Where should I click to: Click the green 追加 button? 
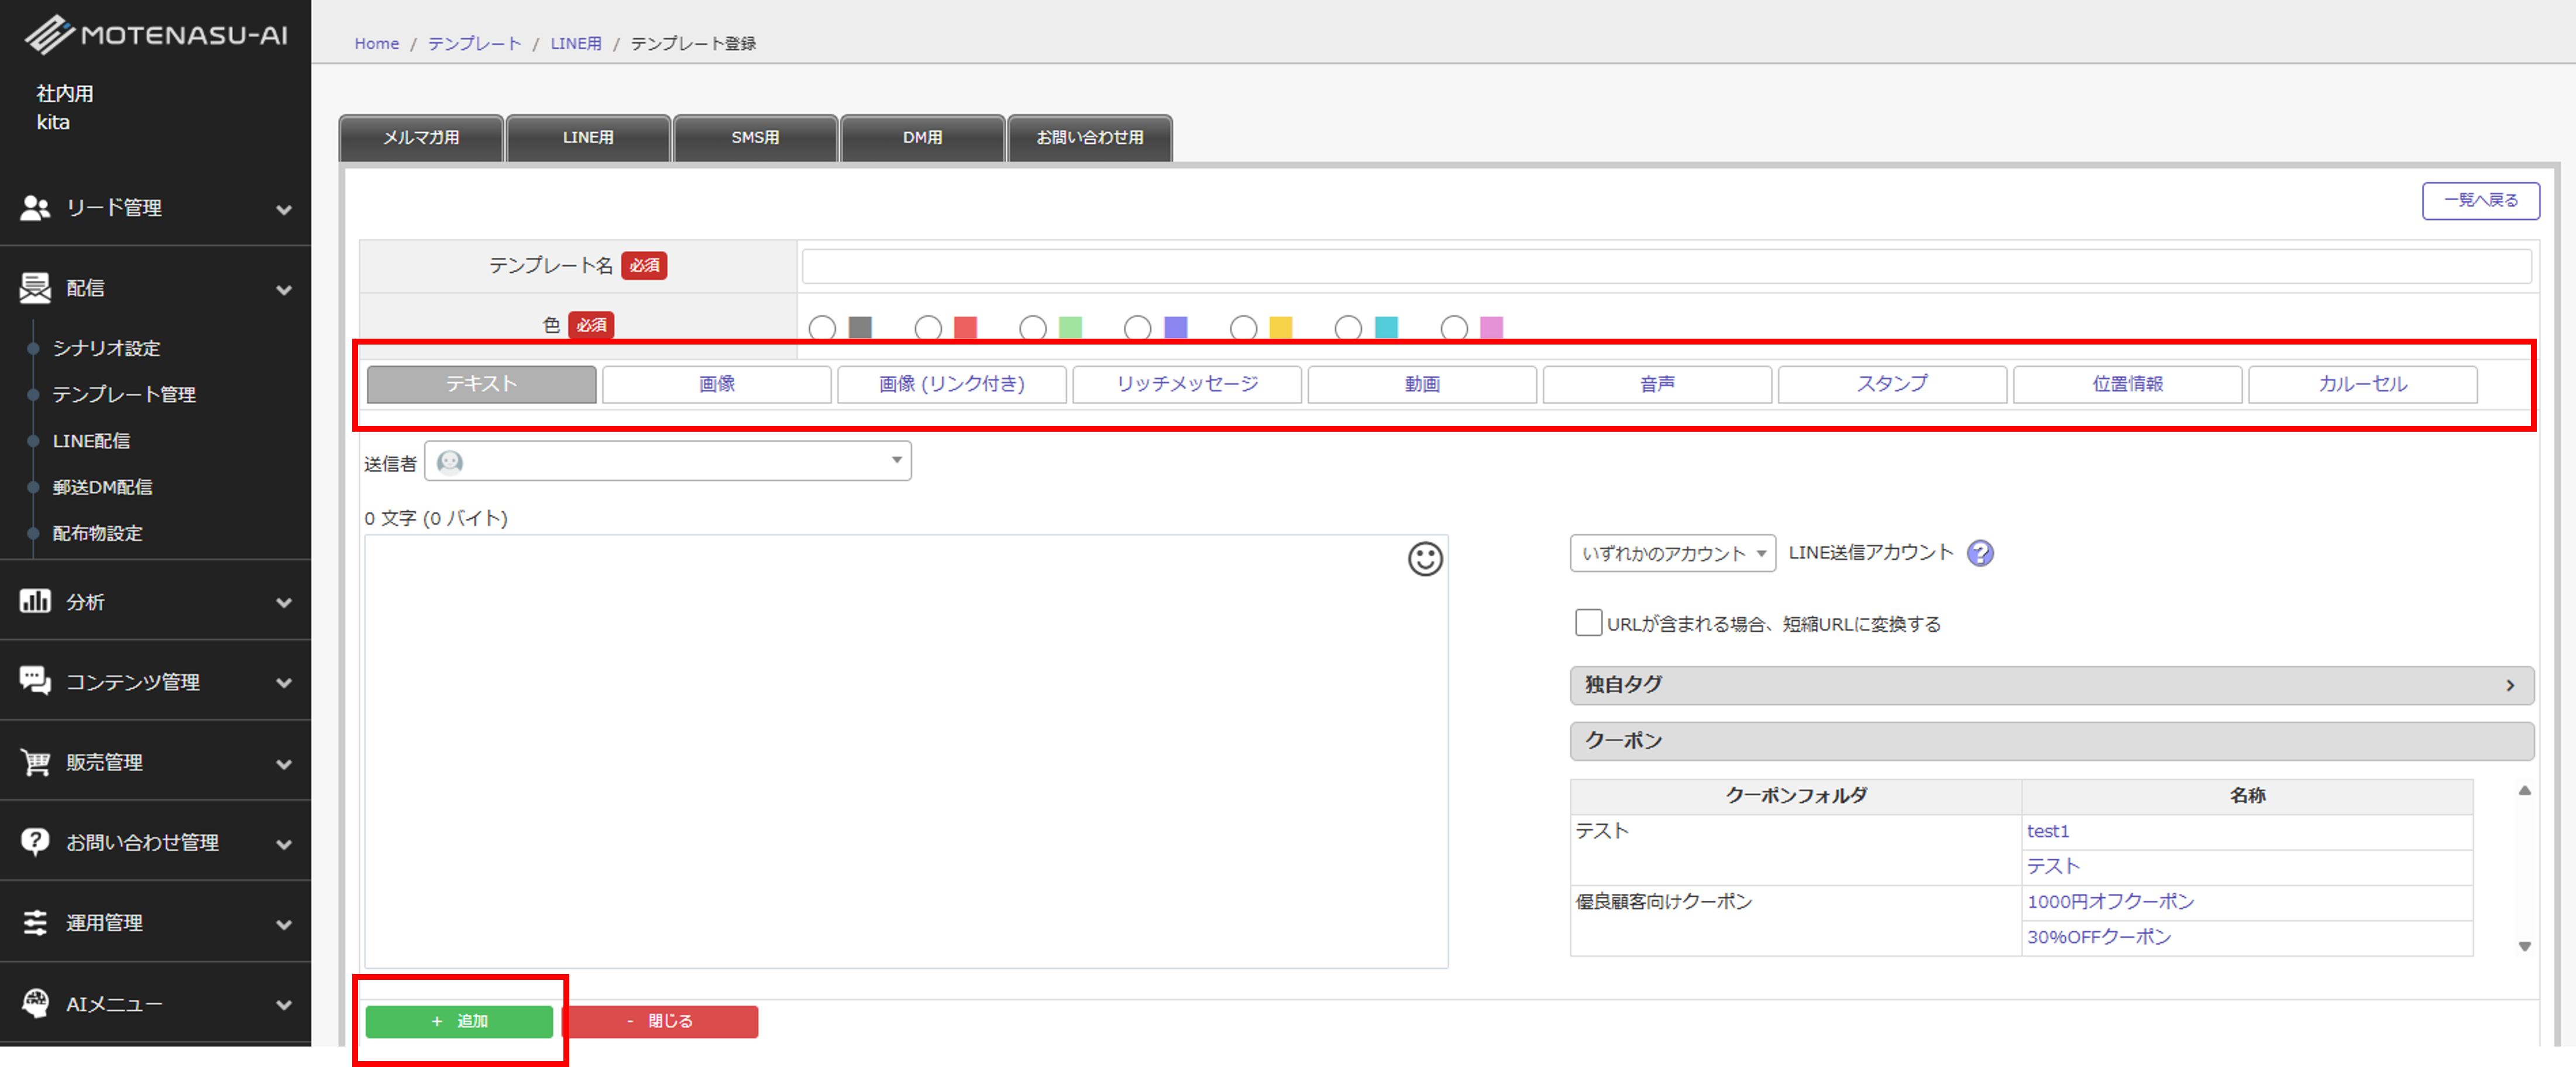click(x=459, y=1021)
